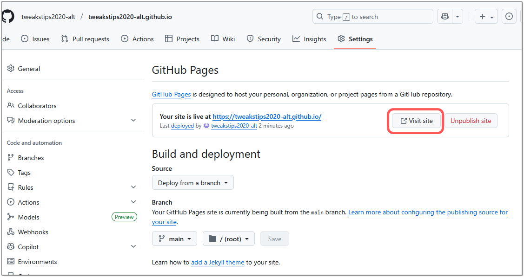Click the Tags icon in the sidebar
The image size is (524, 277).
(11, 172)
